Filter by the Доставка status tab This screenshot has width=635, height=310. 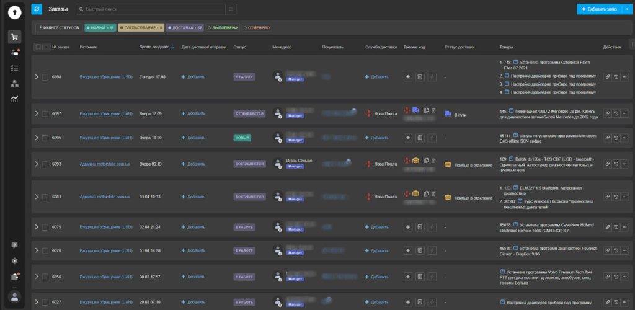click(186, 28)
